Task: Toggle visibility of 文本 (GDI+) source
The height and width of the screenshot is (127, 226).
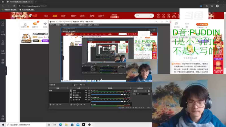Action: point(86,93)
